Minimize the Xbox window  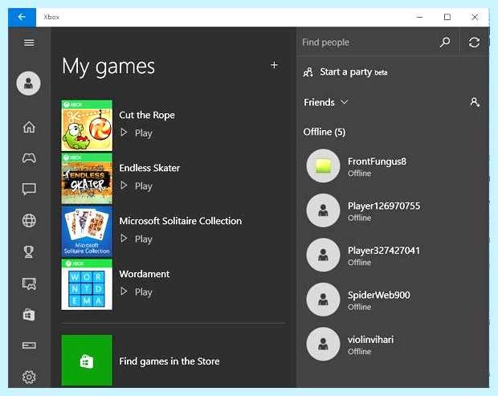[419, 17]
